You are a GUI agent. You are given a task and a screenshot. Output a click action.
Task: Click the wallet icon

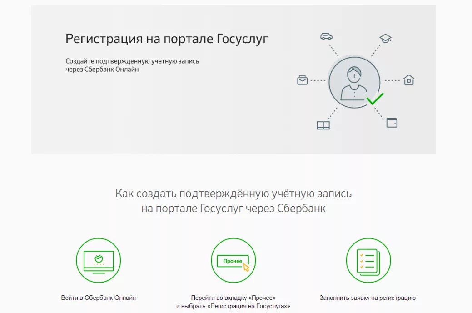pos(392,123)
